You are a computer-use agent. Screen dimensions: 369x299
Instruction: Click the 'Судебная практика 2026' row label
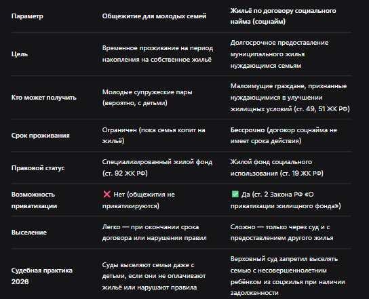click(42, 276)
